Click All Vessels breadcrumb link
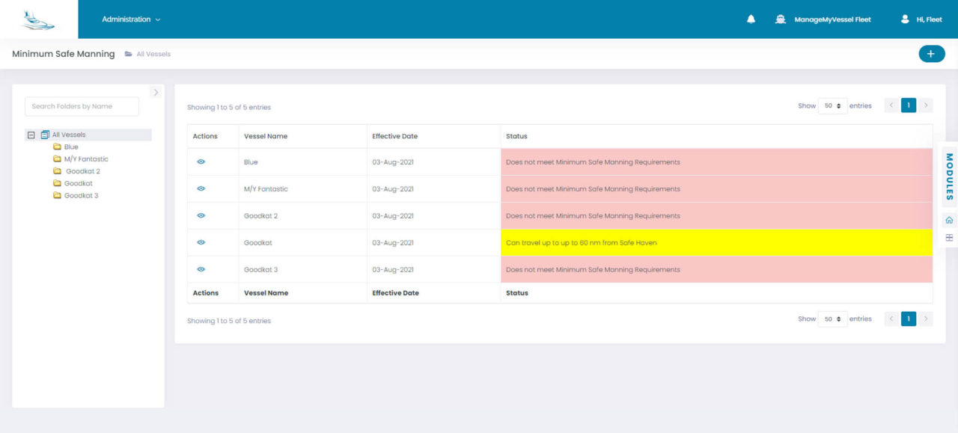This screenshot has height=433, width=958. [x=153, y=55]
